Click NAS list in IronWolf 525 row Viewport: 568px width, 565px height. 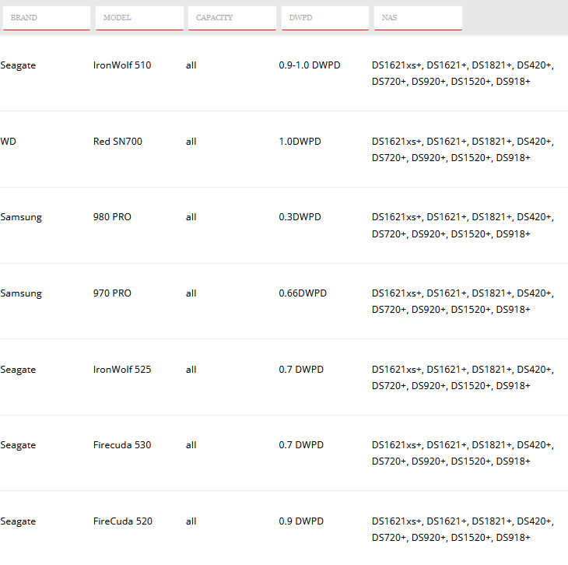click(x=463, y=377)
